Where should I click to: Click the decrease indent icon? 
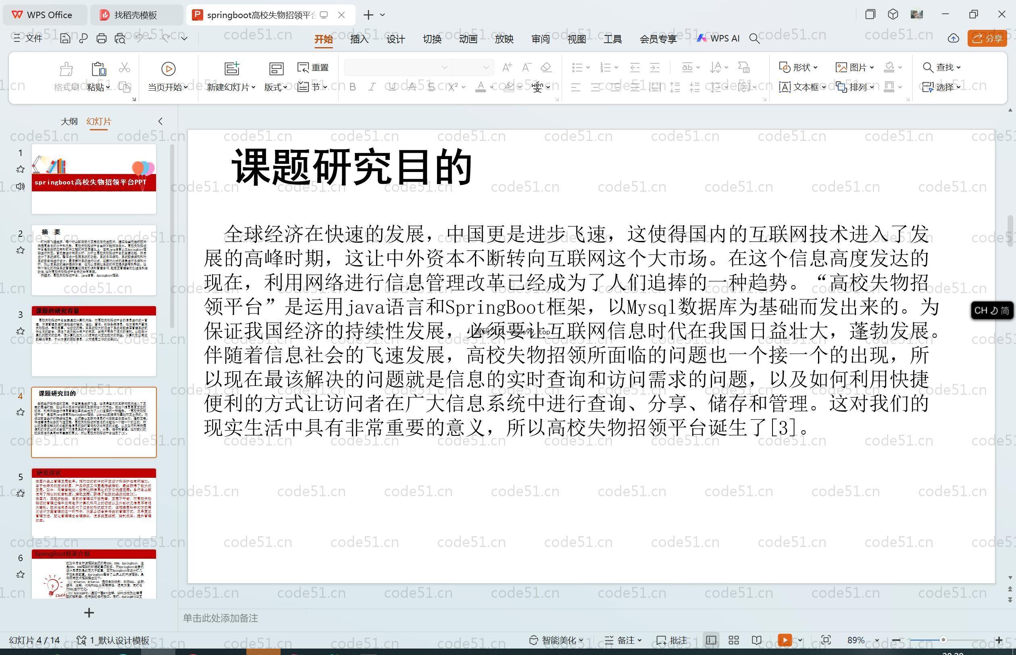coord(635,67)
